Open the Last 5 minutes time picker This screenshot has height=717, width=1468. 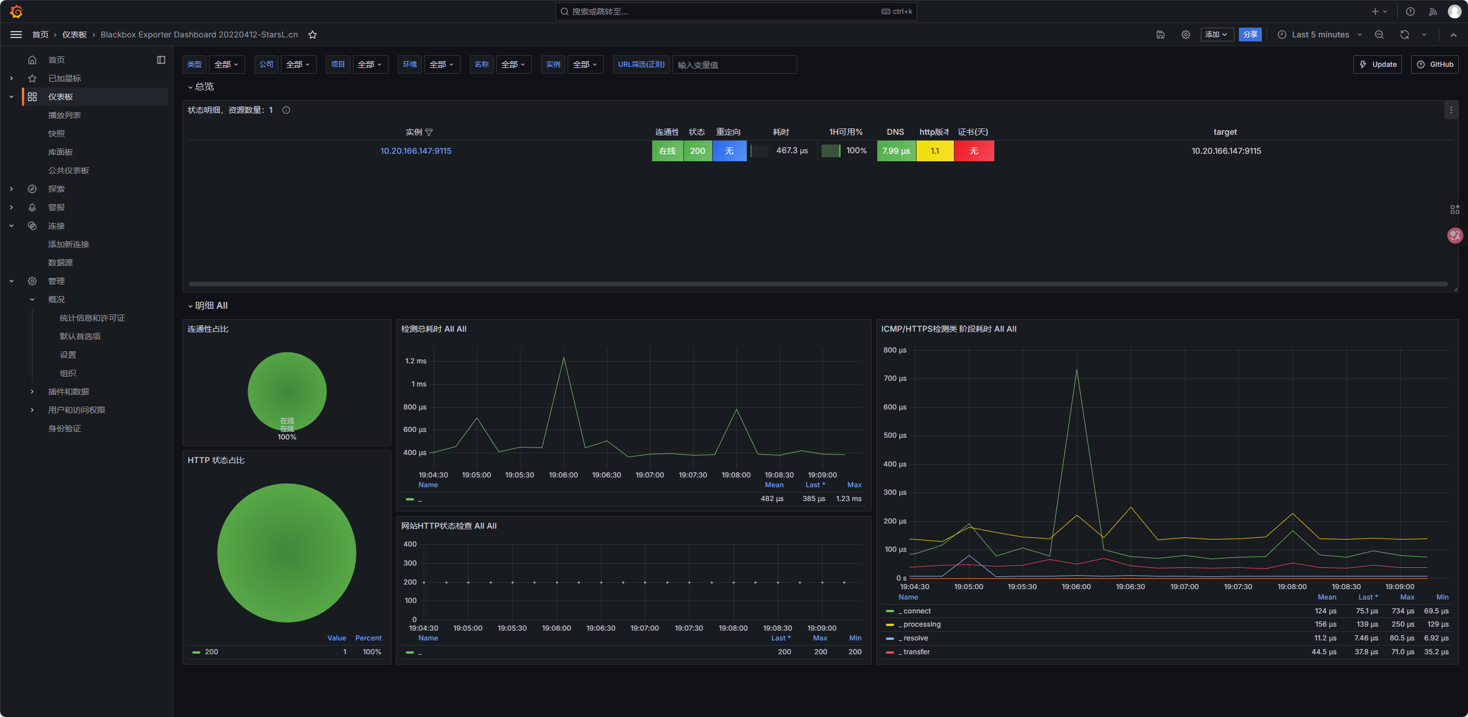pyautogui.click(x=1319, y=35)
